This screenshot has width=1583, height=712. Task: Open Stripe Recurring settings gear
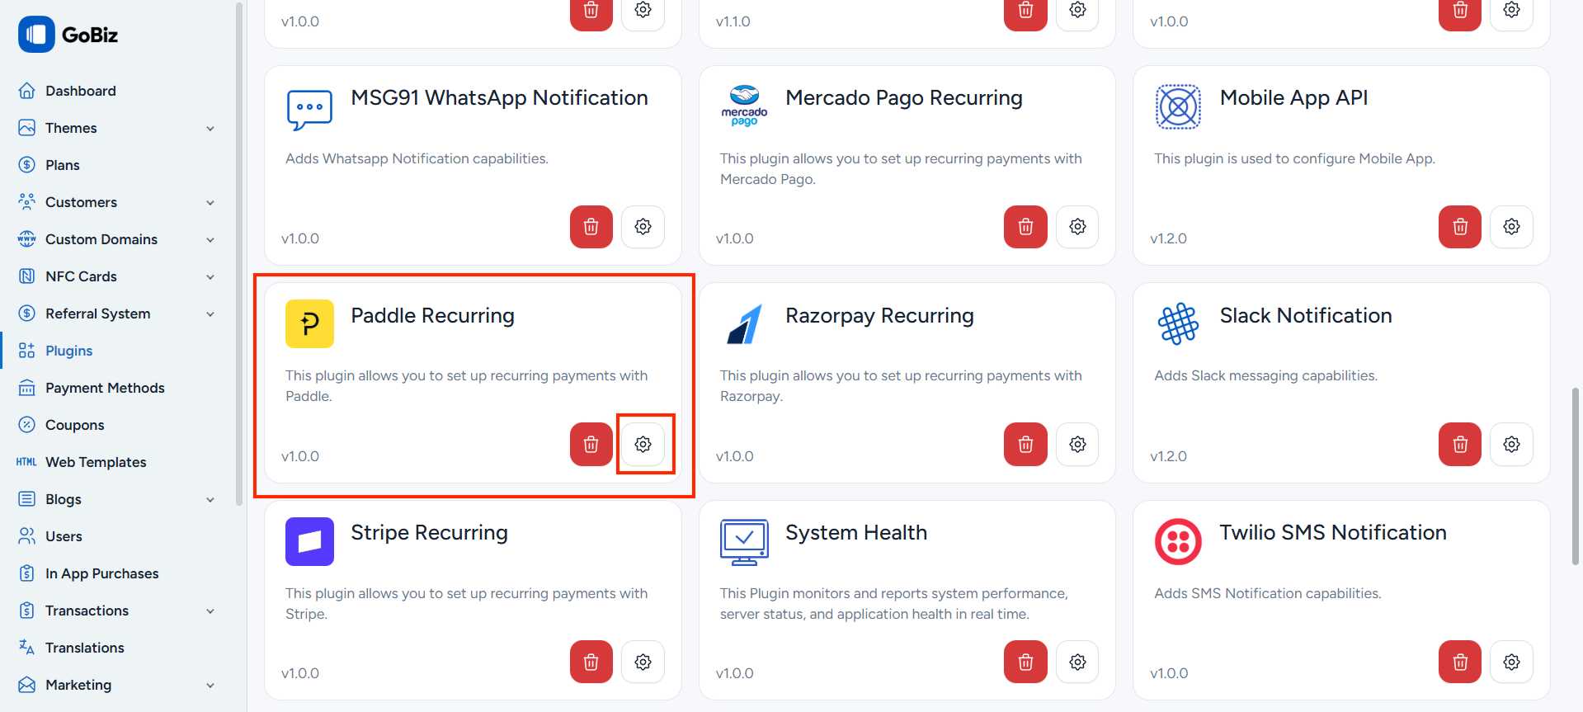click(x=643, y=662)
